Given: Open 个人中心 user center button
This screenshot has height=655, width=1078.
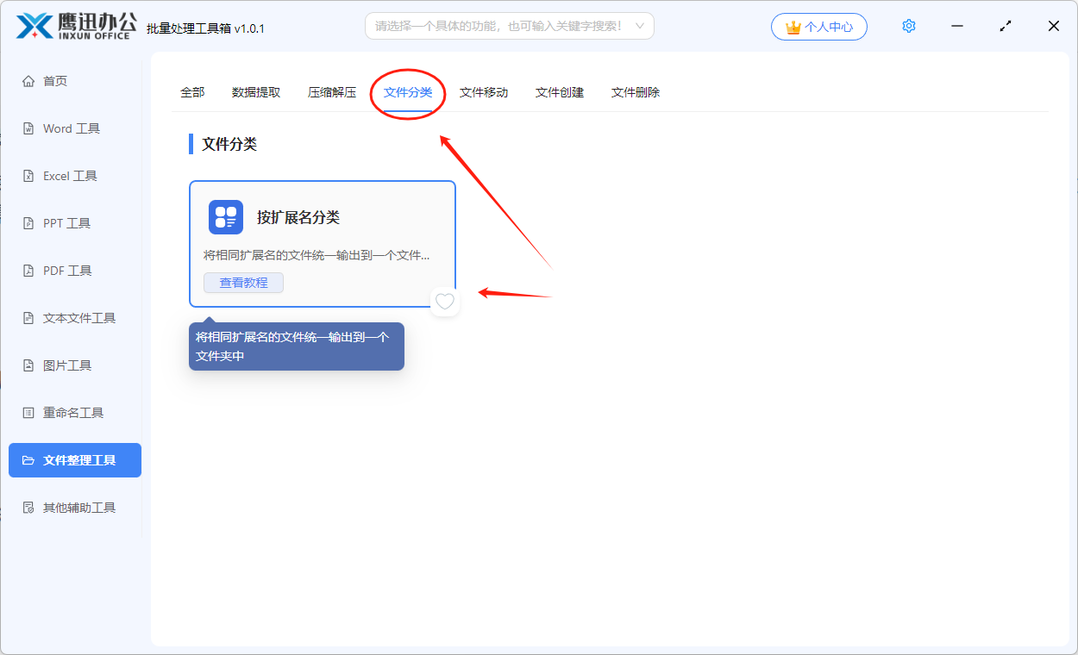Looking at the screenshot, I should (818, 27).
